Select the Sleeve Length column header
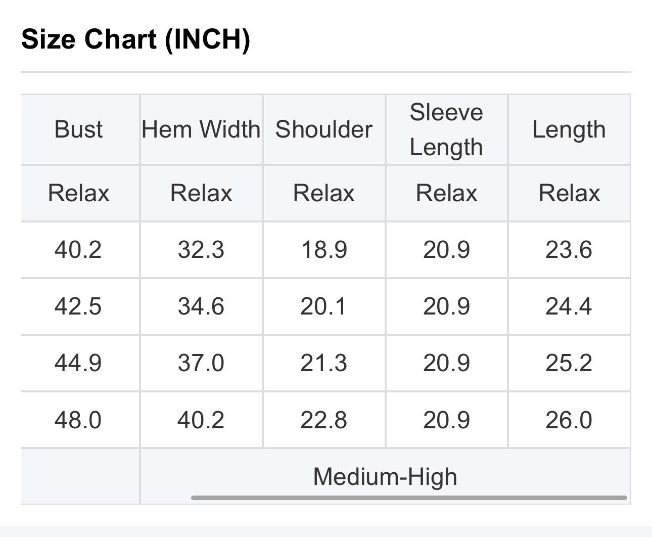This screenshot has height=537, width=652. point(446,129)
